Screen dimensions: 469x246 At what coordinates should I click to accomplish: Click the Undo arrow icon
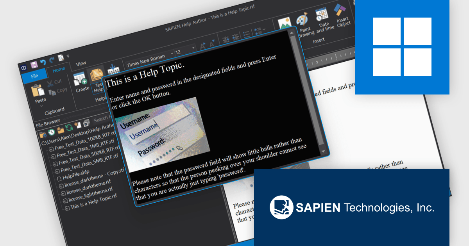[43, 62]
